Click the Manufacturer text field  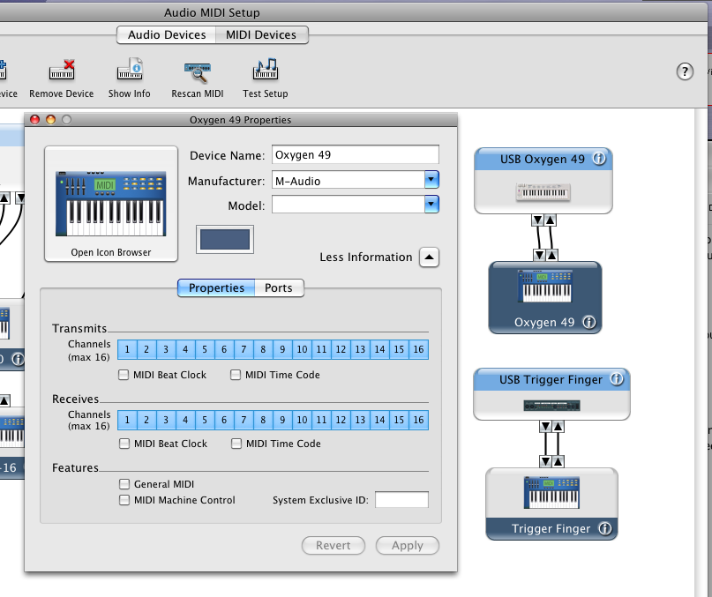click(x=349, y=180)
